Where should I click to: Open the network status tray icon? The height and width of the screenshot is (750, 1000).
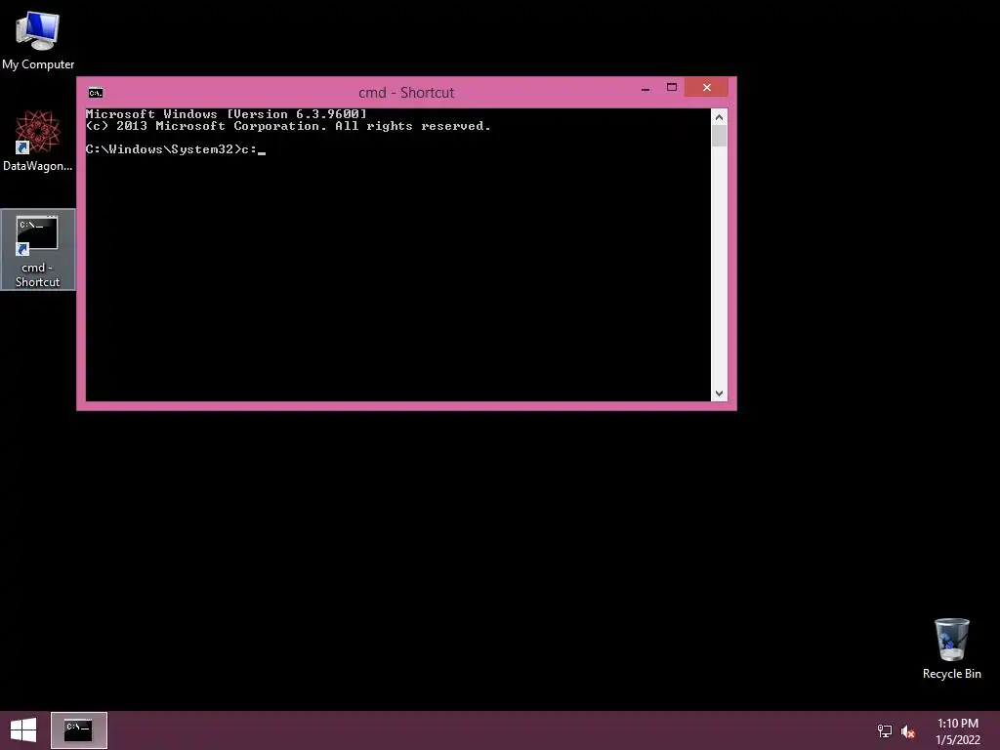(x=885, y=730)
